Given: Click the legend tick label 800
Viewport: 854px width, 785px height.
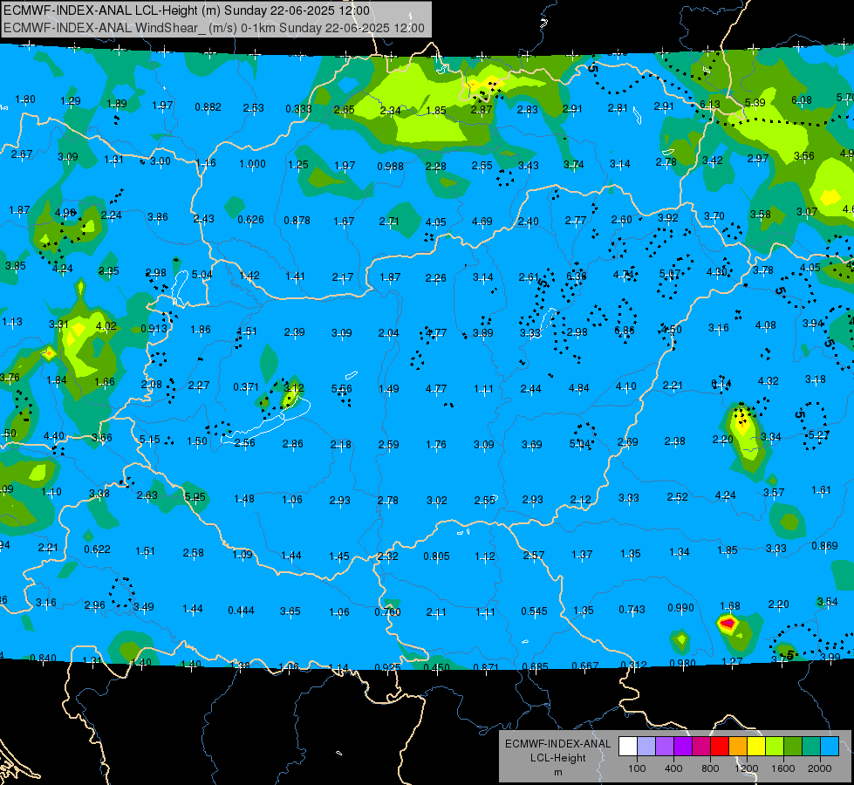Looking at the screenshot, I should [x=710, y=768].
